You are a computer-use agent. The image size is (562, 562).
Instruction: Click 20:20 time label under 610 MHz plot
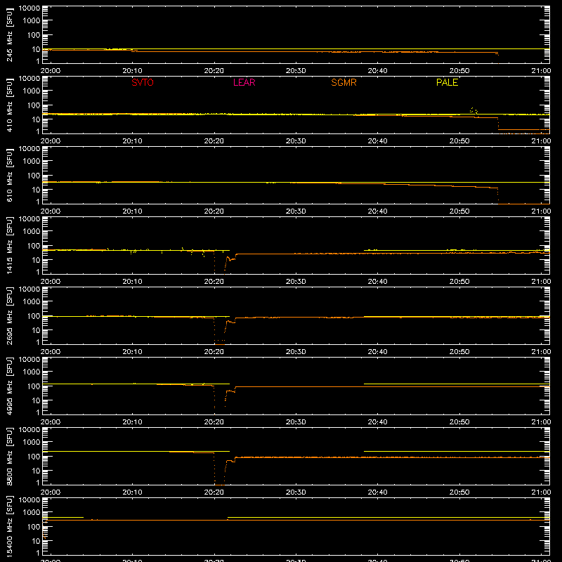(214, 211)
